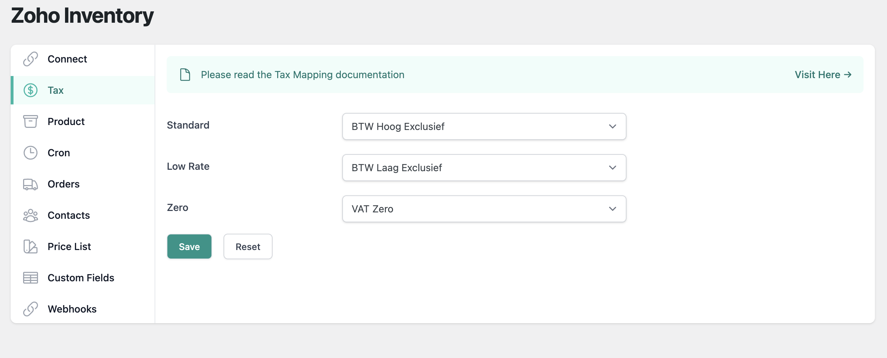Open the Price List tab
Image resolution: width=887 pixels, height=358 pixels.
(83, 246)
